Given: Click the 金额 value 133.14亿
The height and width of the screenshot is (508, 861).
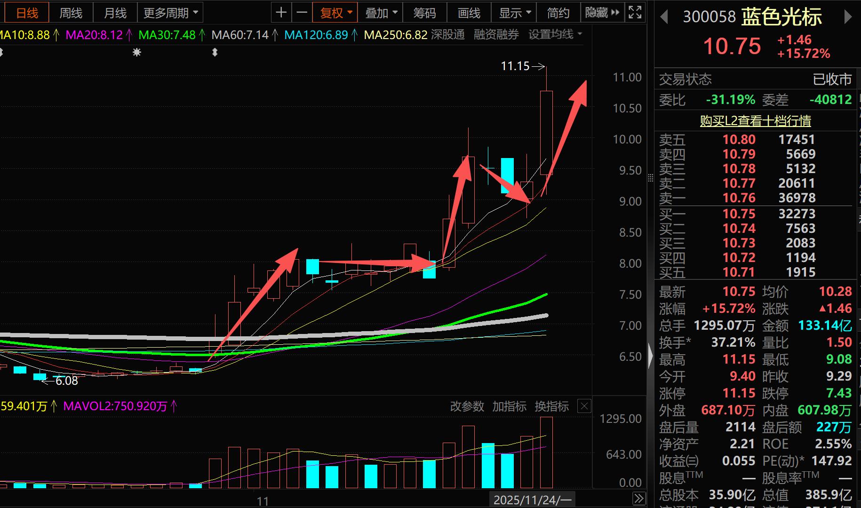Looking at the screenshot, I should (825, 325).
